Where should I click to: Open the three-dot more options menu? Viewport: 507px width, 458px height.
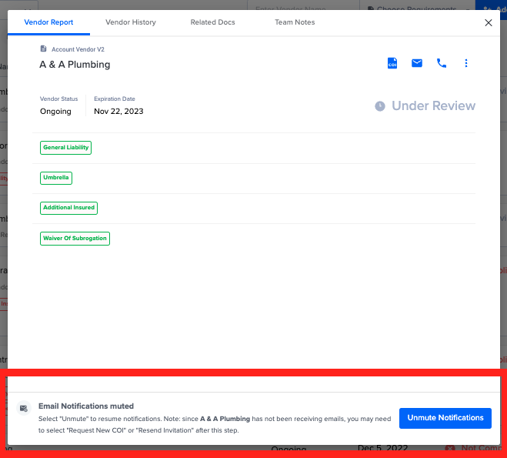(466, 63)
